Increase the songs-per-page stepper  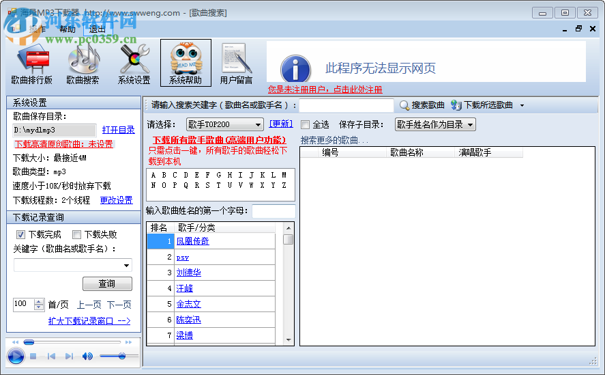coord(39,302)
